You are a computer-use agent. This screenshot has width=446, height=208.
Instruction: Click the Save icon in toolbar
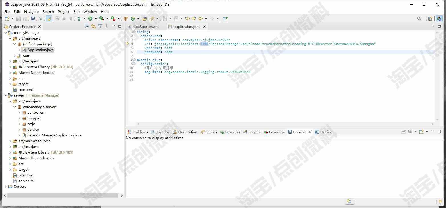click(x=18, y=19)
